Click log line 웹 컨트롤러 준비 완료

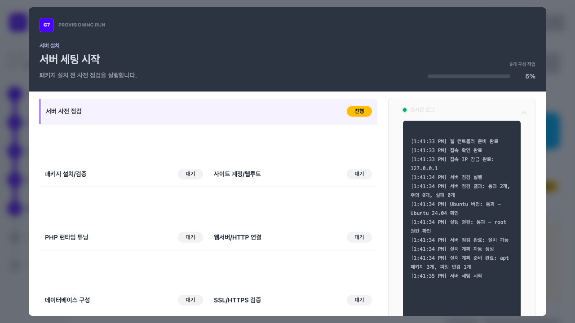(455, 141)
